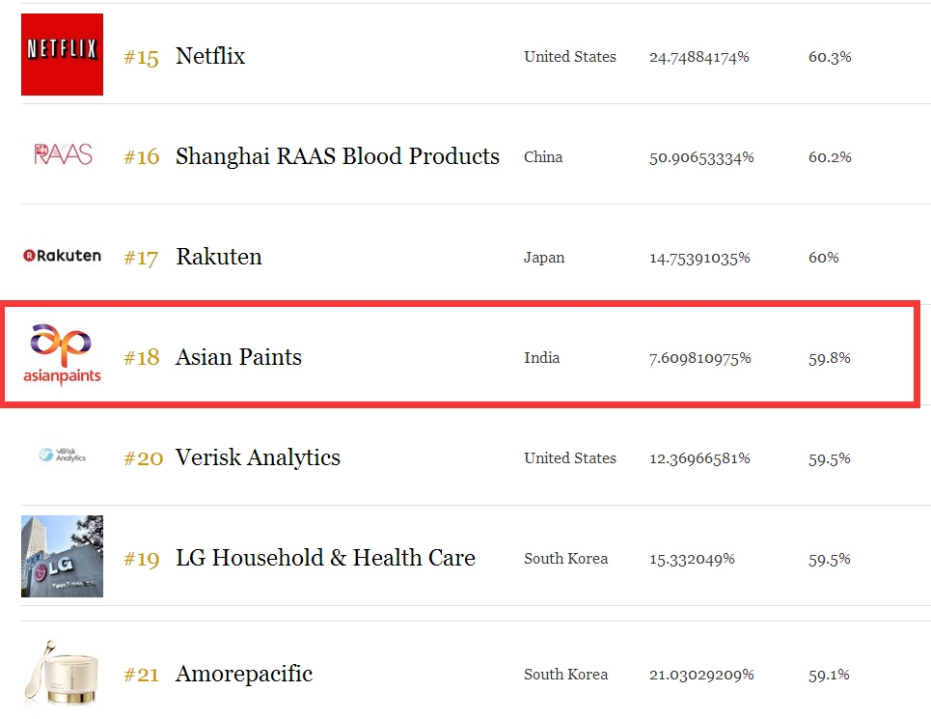Open the Asian Paints company page
This screenshot has width=931, height=719.
(x=238, y=357)
